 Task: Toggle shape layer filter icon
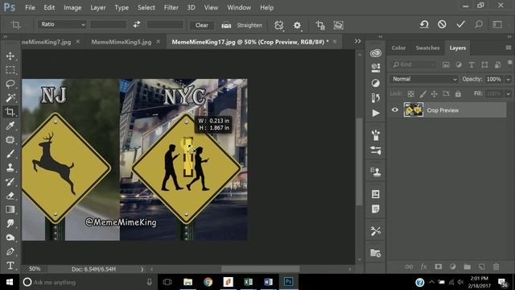484,64
